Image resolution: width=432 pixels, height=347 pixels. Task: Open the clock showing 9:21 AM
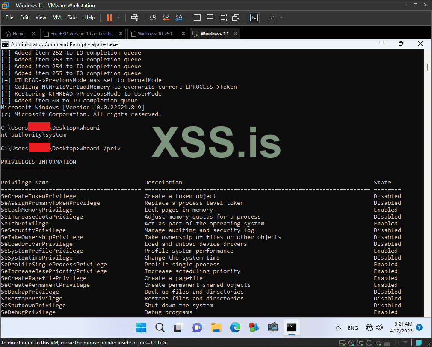[401, 327]
